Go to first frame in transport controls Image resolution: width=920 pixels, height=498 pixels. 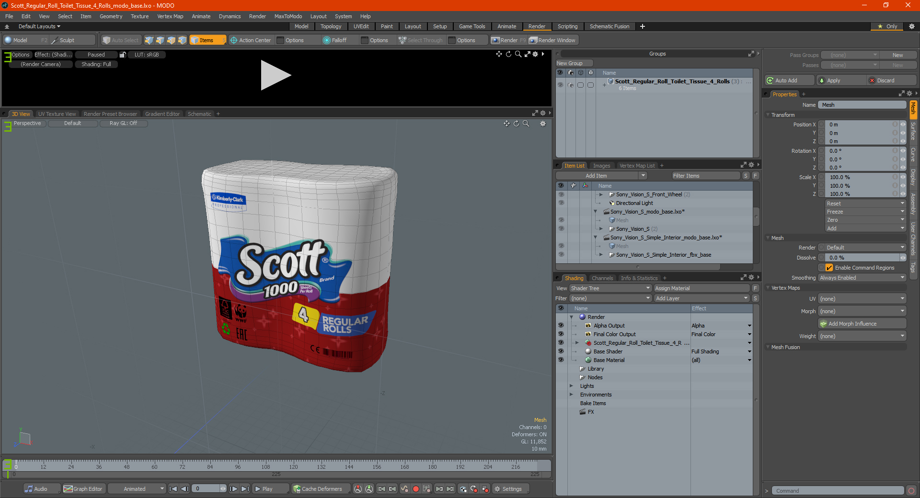click(x=173, y=489)
